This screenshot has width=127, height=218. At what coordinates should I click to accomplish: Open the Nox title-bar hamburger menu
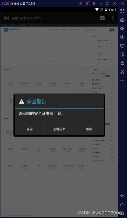click(x=87, y=4)
